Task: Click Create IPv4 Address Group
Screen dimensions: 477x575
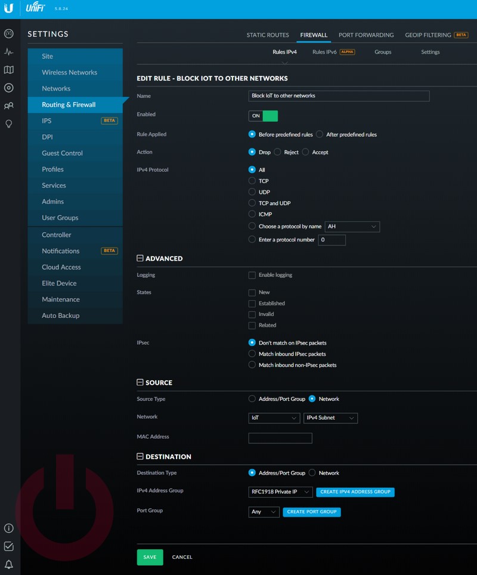Action: click(x=355, y=491)
